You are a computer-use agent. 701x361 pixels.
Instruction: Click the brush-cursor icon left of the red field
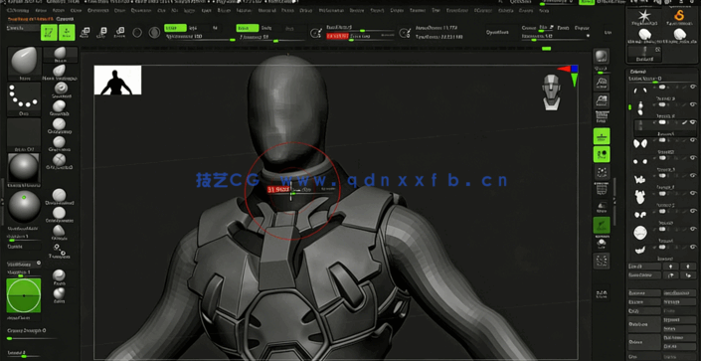pos(316,32)
